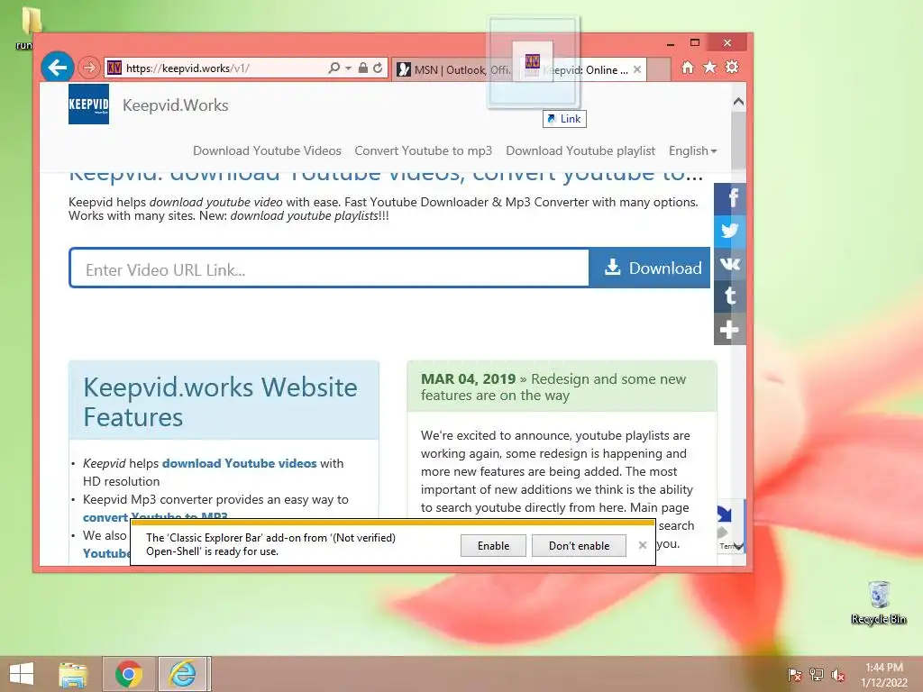Go back with the blue back arrow

57,68
